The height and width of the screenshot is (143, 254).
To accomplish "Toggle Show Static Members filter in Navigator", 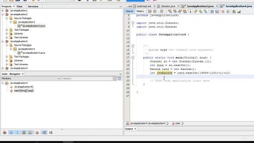I will pyautogui.click(x=17, y=132).
